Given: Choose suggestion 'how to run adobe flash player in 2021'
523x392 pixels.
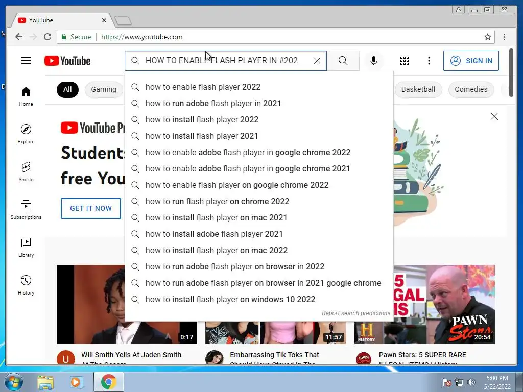Looking at the screenshot, I should (x=259, y=103).
